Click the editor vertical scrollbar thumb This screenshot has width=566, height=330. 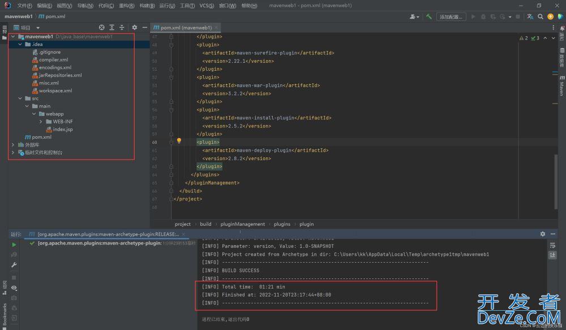coord(556,181)
